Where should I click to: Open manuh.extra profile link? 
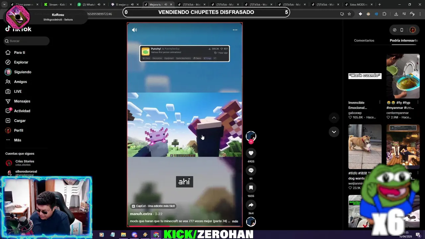(141, 214)
